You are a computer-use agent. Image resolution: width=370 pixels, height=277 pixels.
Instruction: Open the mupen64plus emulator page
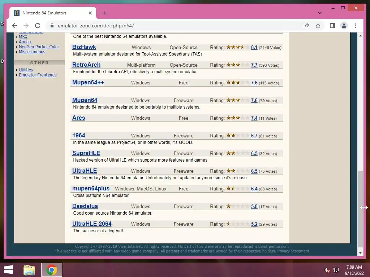coord(91,188)
